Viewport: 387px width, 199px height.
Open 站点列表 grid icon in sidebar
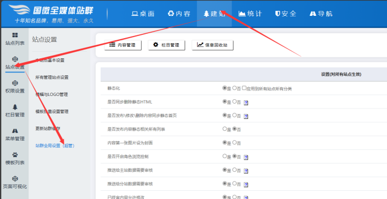tap(15, 35)
